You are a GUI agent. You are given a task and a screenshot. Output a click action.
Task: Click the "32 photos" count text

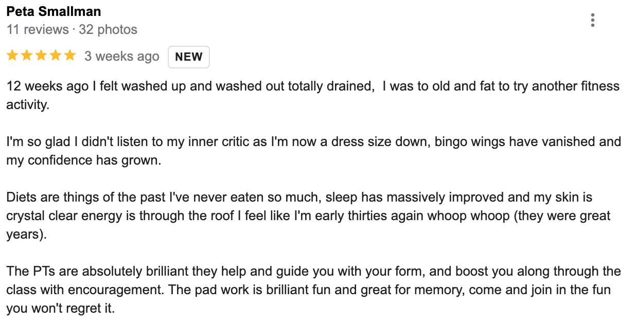108,29
